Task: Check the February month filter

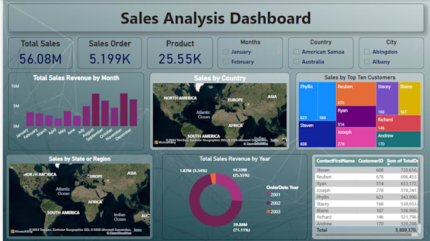Action: coord(226,62)
